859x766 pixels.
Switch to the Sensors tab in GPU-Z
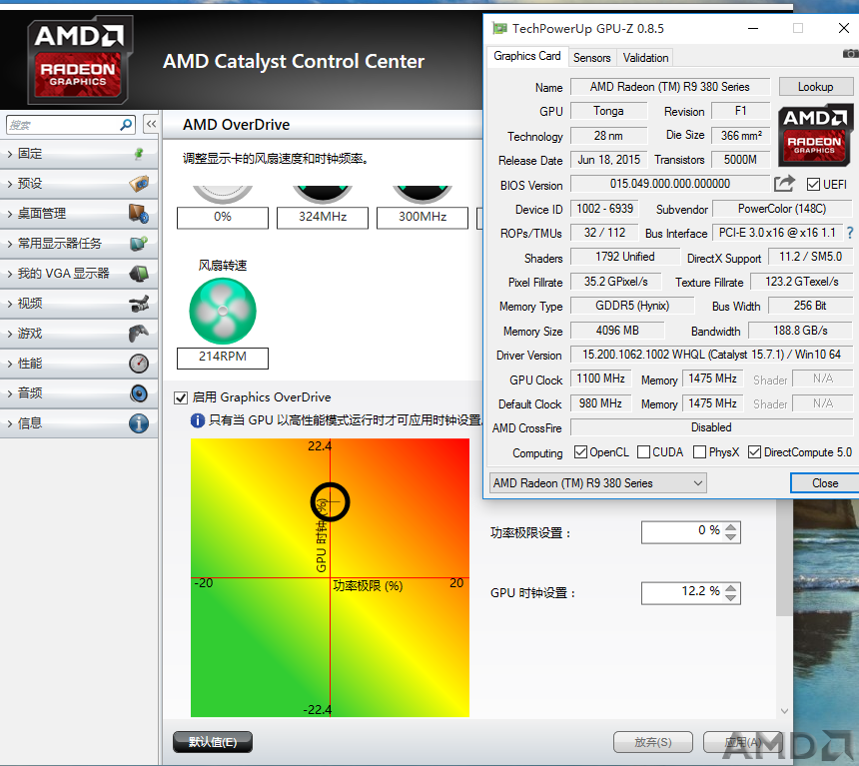tap(591, 58)
